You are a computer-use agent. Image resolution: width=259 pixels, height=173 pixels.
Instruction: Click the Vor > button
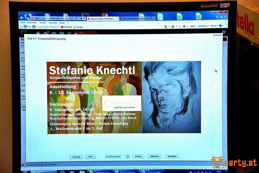coord(91,157)
